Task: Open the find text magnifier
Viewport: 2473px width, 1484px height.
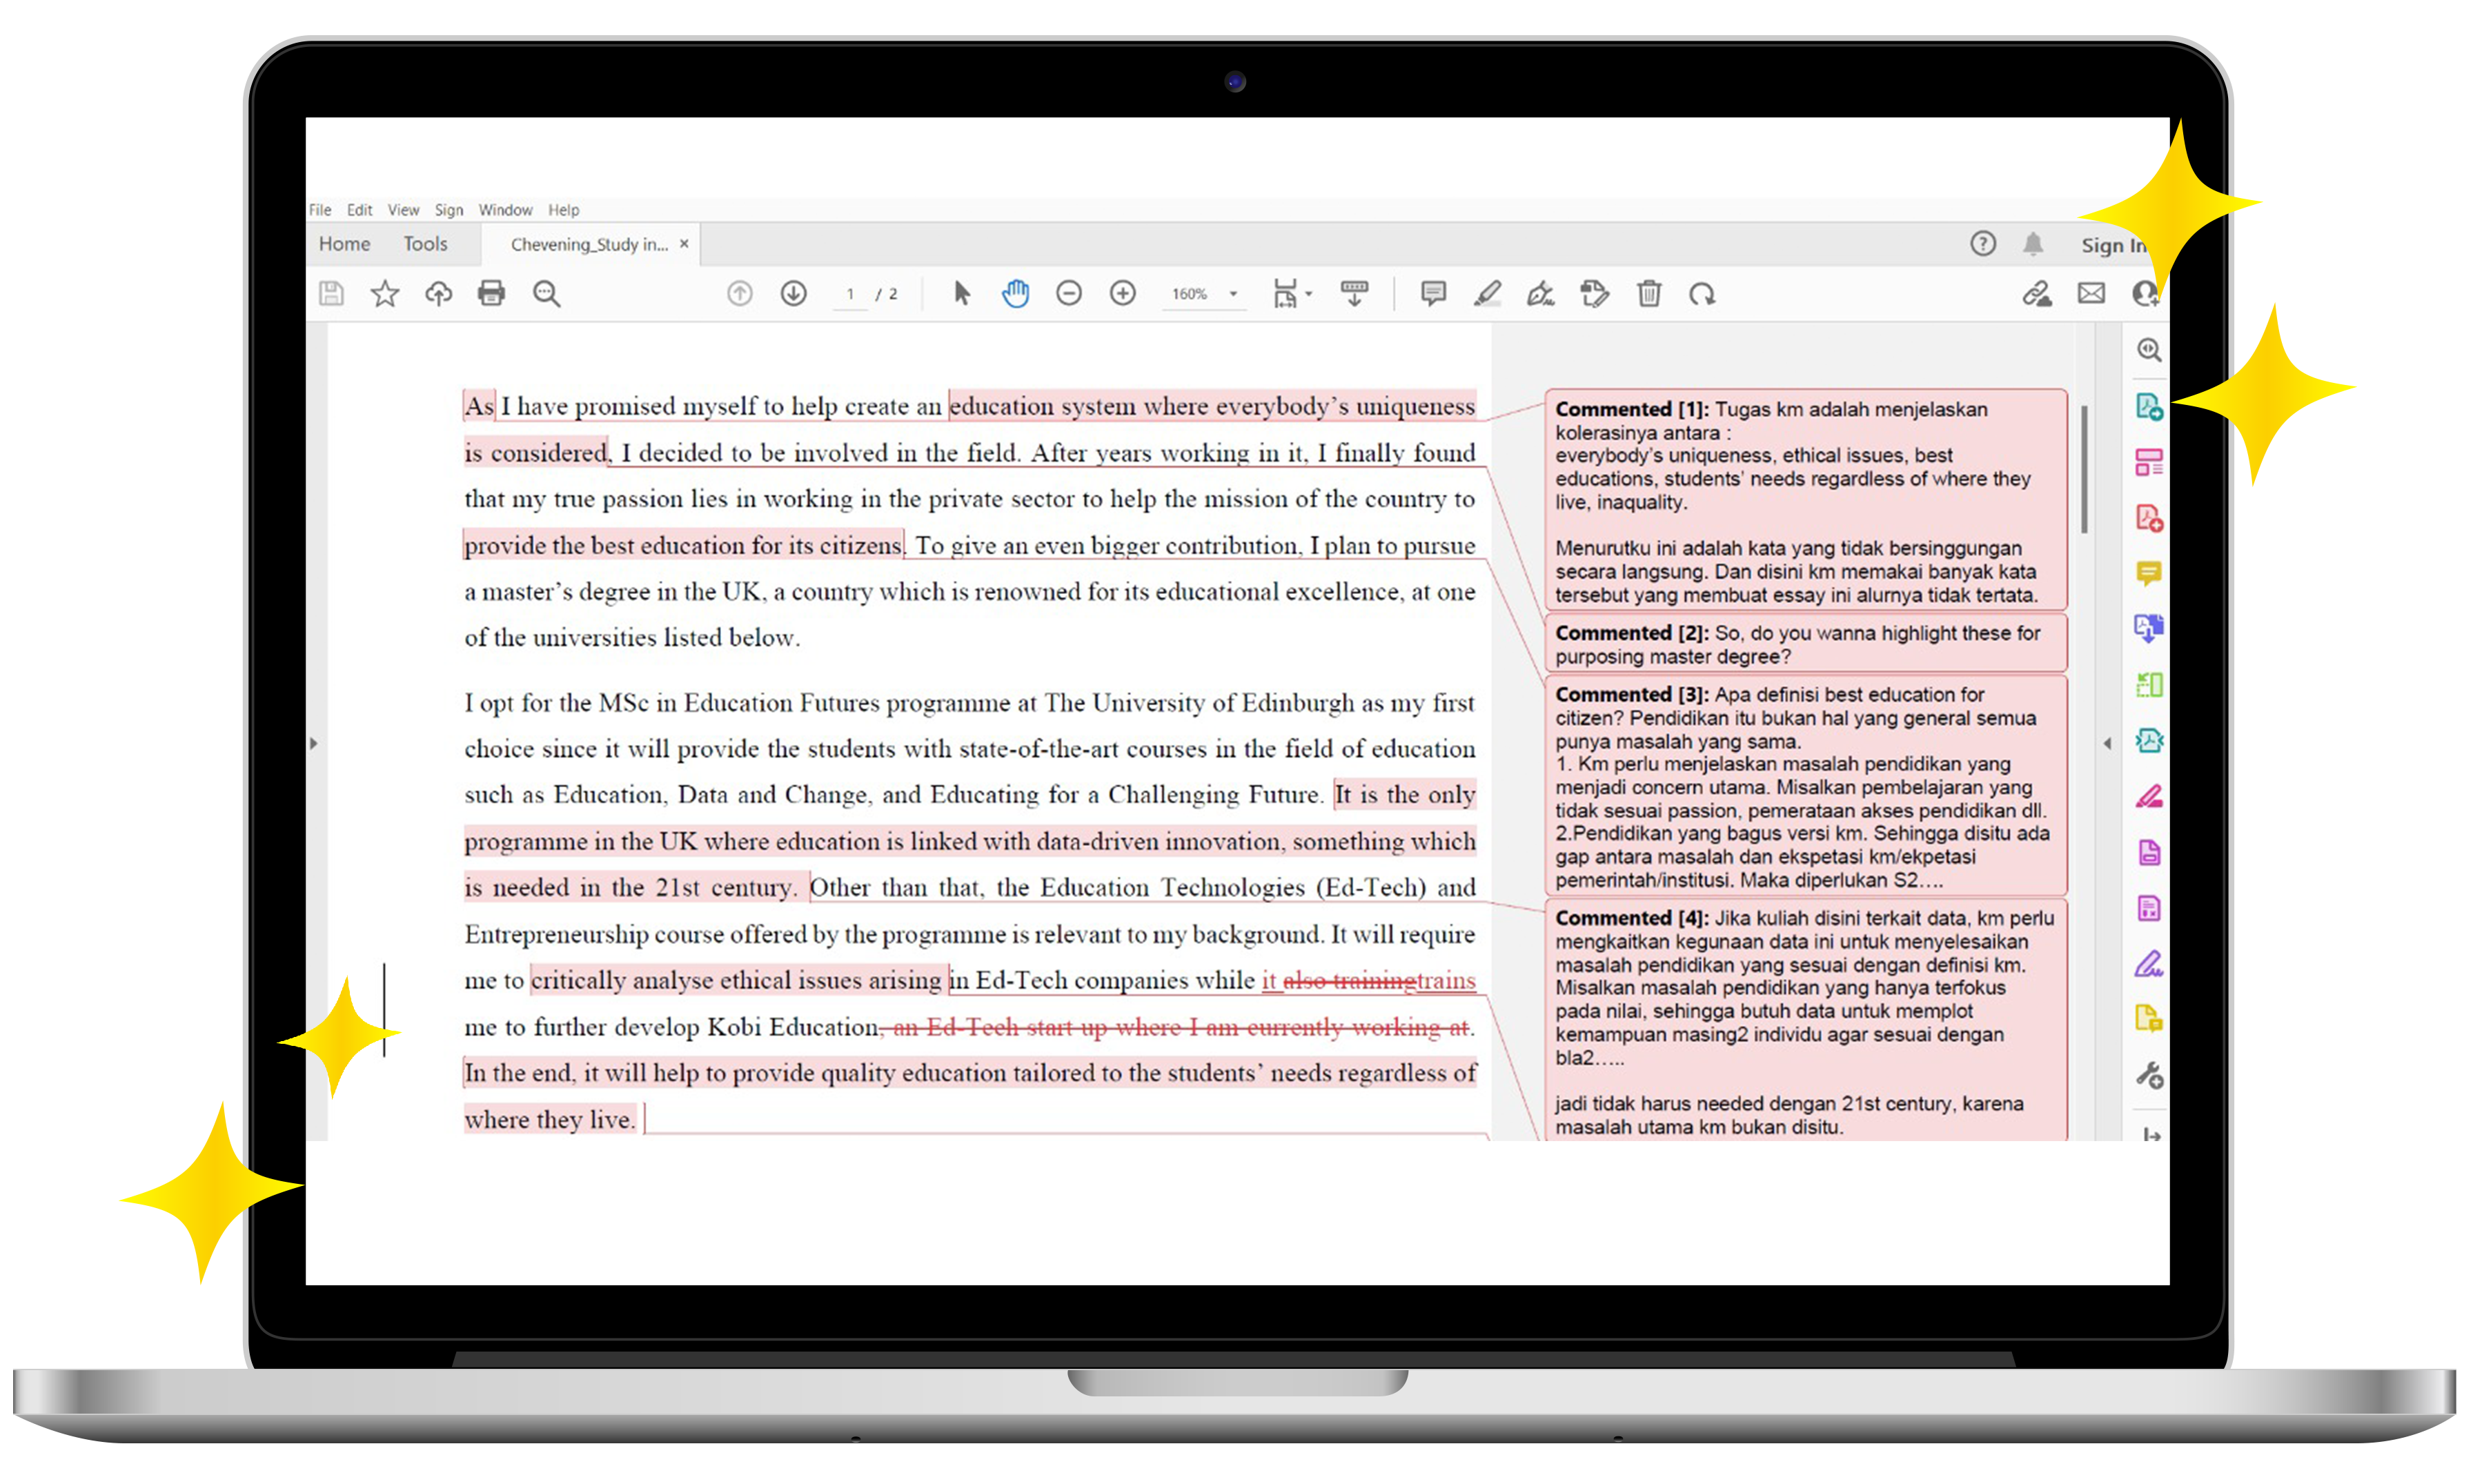Action: pos(547,294)
